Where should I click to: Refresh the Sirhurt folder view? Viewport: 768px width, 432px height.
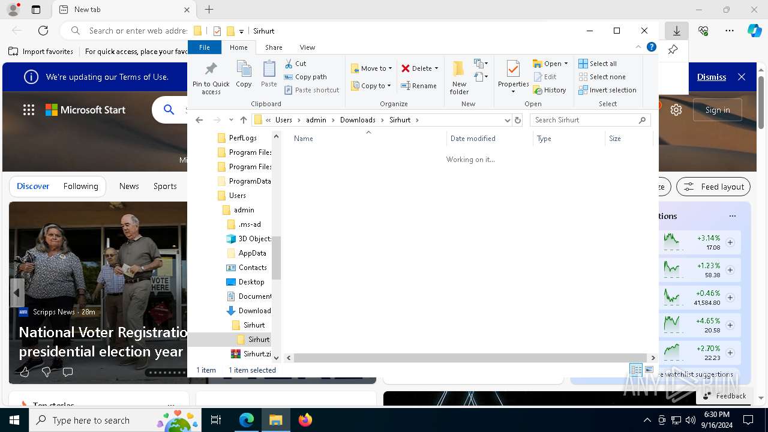518,120
